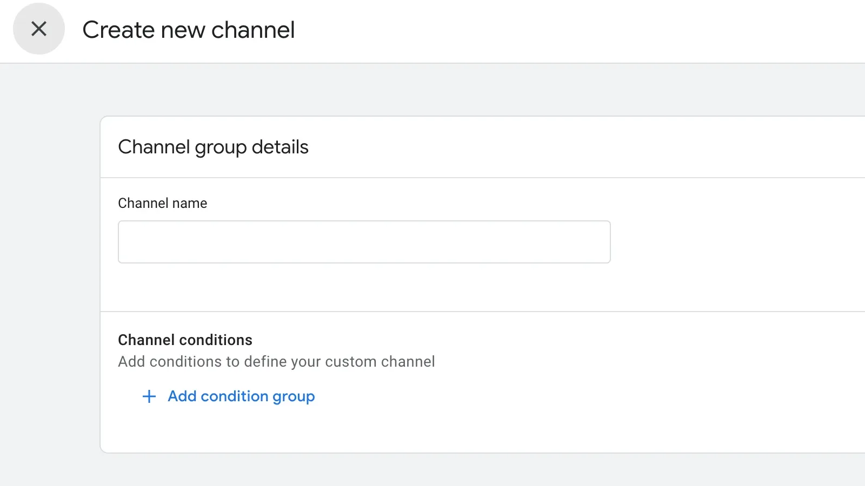Select the blue Add condition group text

241,396
